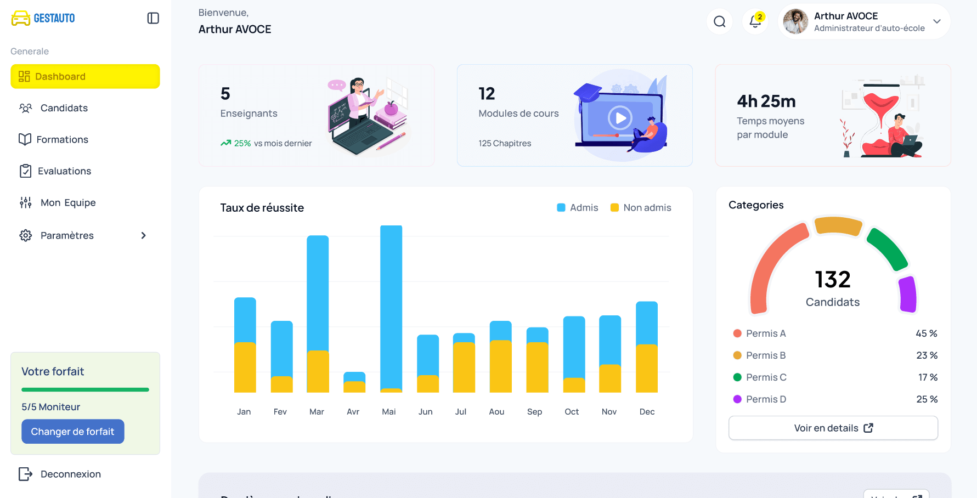This screenshot has width=977, height=498.
Task: Click the Deconnexion logout icon
Action: [25, 474]
